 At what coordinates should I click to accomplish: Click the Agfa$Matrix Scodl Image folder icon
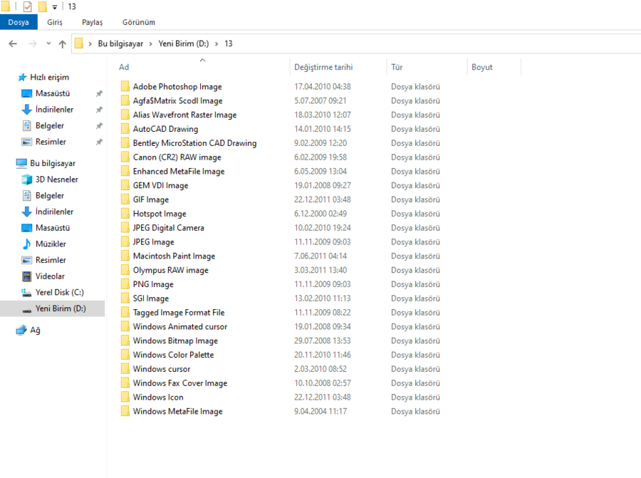[x=125, y=100]
